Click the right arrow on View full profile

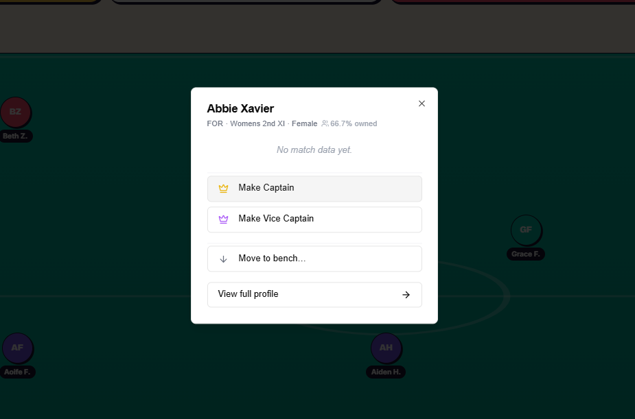[x=406, y=295]
